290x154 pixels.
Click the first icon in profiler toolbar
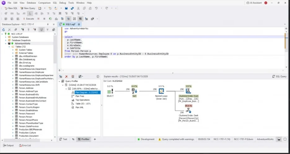click(61, 76)
